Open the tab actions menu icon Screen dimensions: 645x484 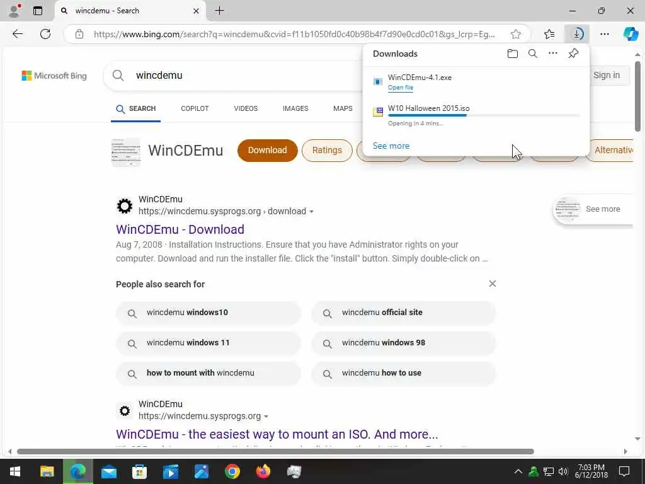tap(38, 11)
